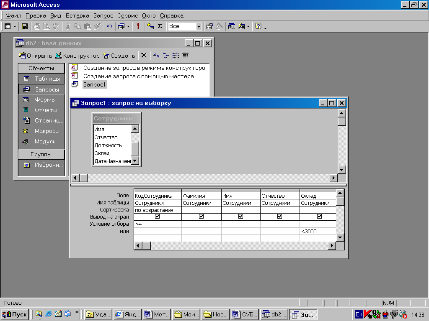429x321 pixels.
Task: Open the Запрос menu
Action: point(103,16)
